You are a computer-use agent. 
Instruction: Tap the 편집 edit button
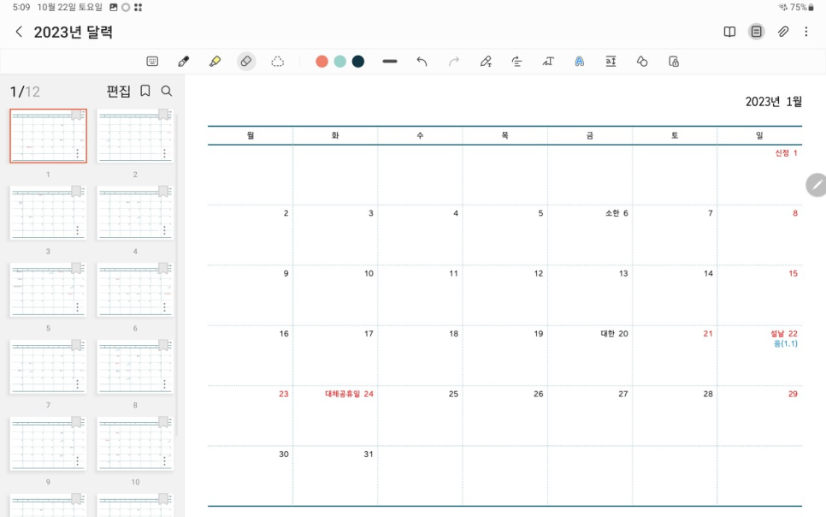click(x=118, y=92)
